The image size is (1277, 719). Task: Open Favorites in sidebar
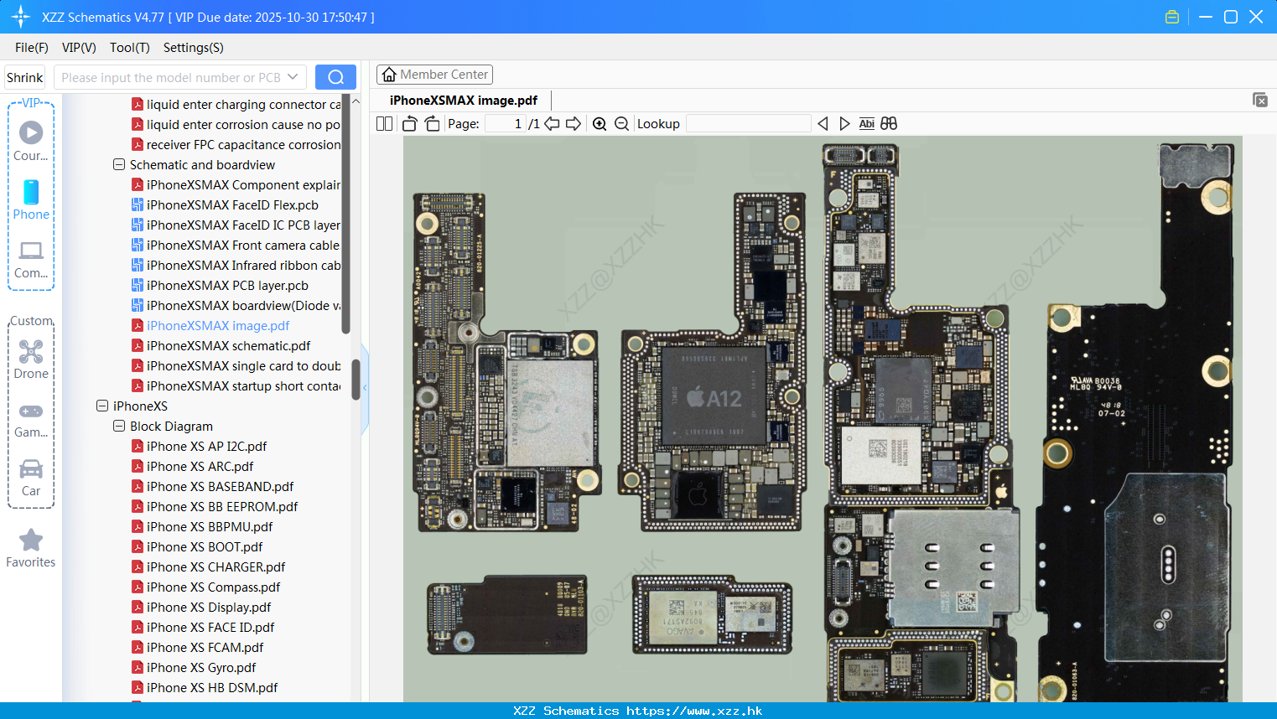click(31, 548)
